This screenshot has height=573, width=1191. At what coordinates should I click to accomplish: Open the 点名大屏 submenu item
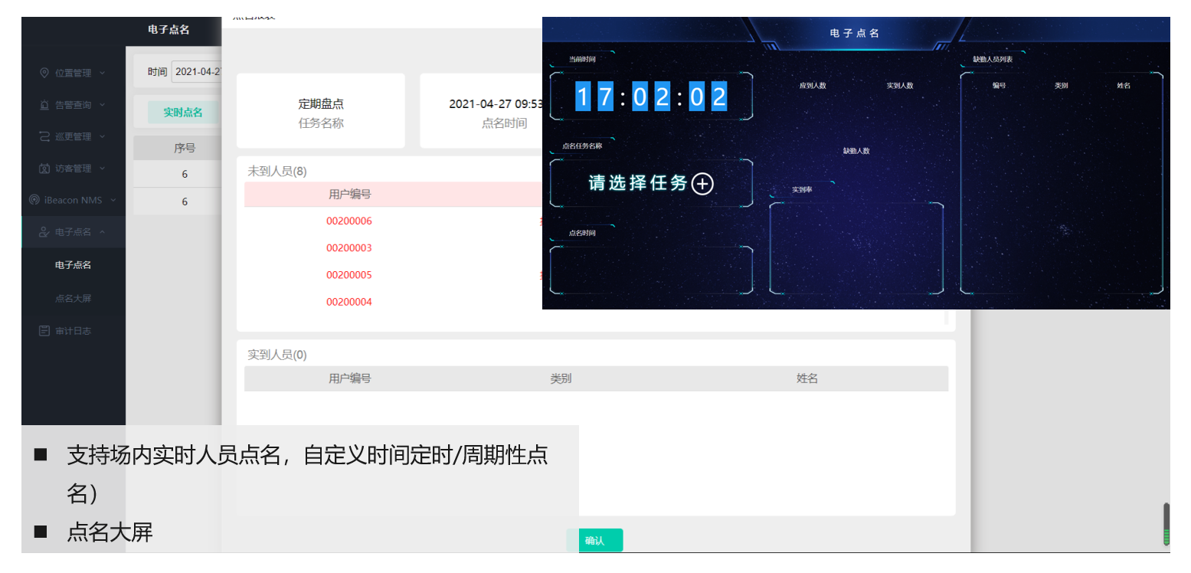pyautogui.click(x=73, y=298)
